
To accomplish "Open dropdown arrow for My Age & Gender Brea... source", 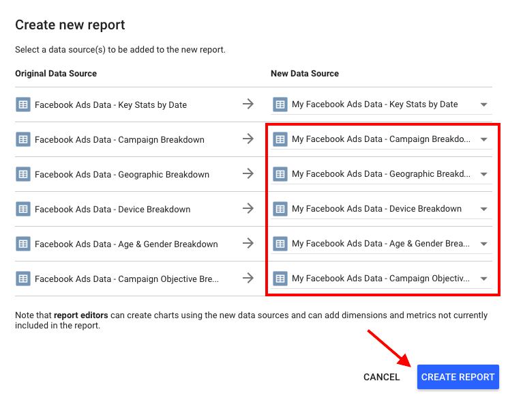I will click(483, 244).
